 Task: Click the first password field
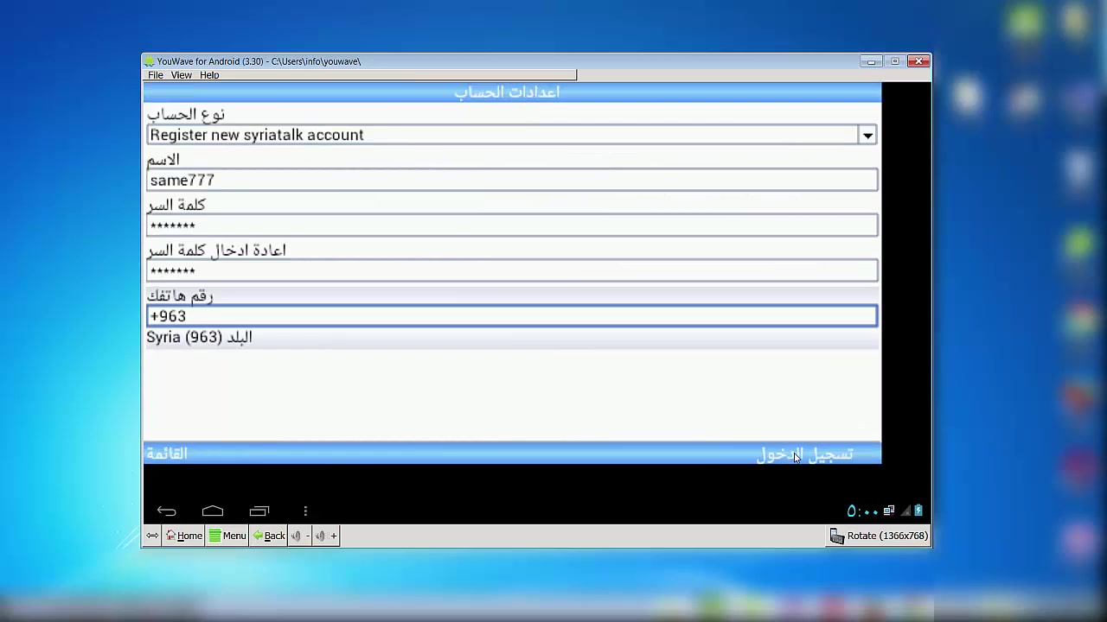click(x=512, y=225)
